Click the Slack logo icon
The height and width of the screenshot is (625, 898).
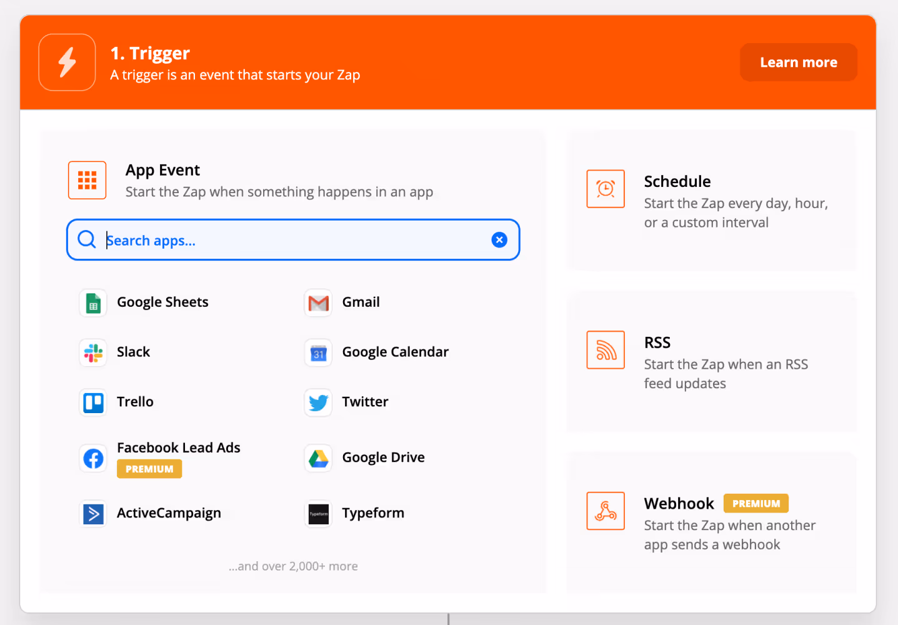tap(93, 352)
